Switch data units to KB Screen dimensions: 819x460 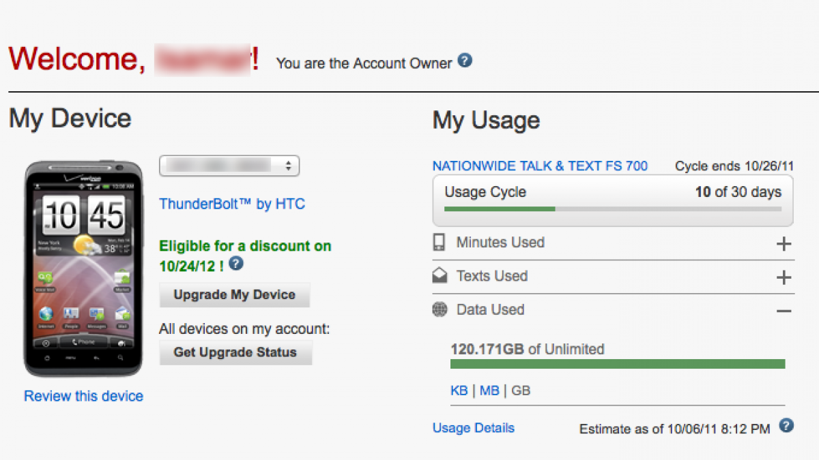point(459,390)
